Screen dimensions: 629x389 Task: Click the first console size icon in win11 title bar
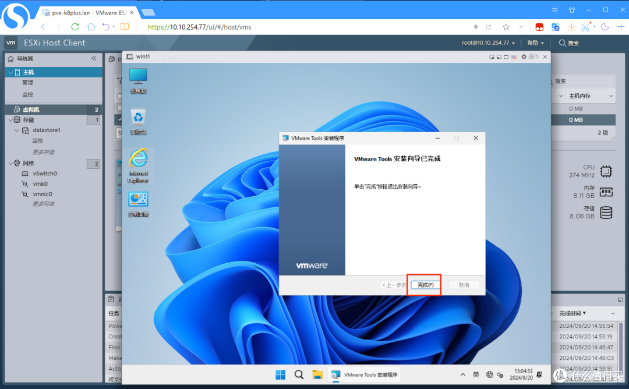click(492, 57)
